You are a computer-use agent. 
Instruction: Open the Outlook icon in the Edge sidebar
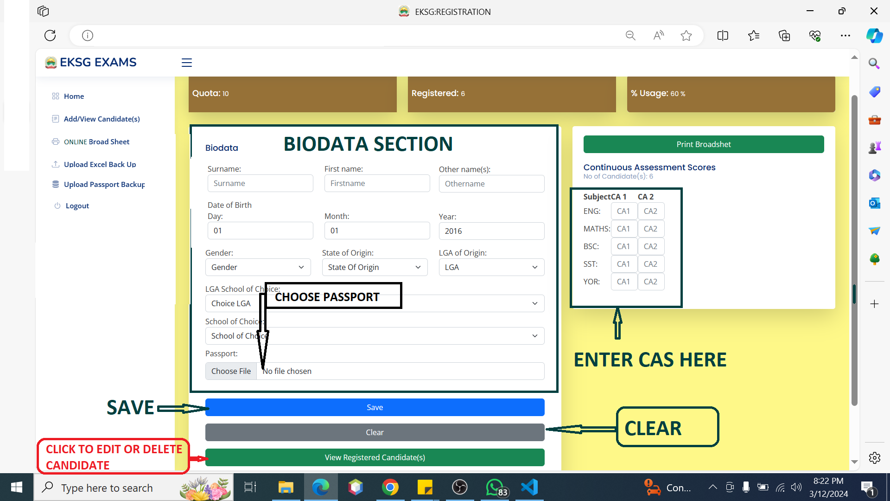(x=874, y=203)
